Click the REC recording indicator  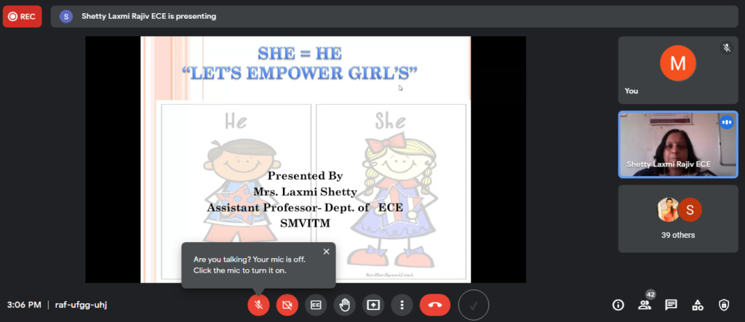pyautogui.click(x=22, y=16)
